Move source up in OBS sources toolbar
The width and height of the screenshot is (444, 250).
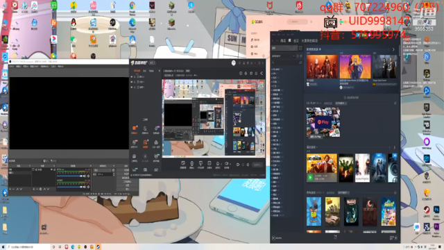[44, 189]
